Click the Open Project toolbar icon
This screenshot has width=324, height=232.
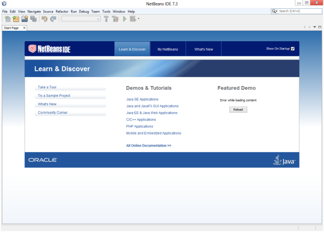(25, 19)
